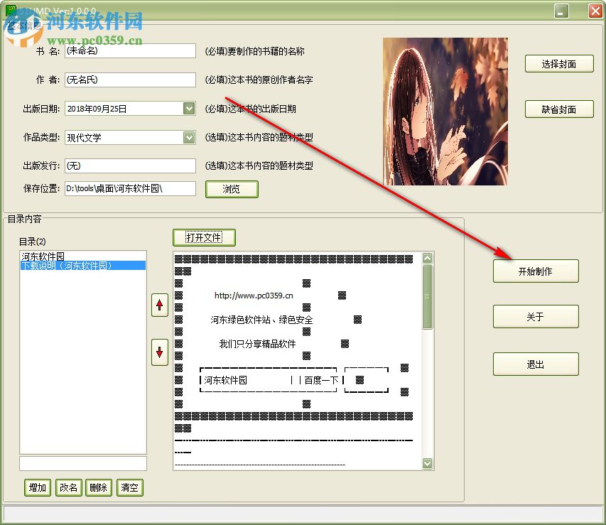Open the publication date dropdown for 出版日期
Image resolution: width=606 pixels, height=525 pixels.
pyautogui.click(x=188, y=108)
